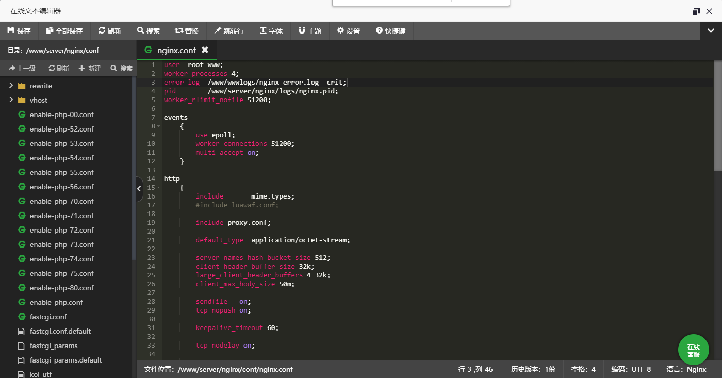Viewport: 722px width, 378px height.
Task: Click 全部保存 to save all files
Action: pos(64,31)
